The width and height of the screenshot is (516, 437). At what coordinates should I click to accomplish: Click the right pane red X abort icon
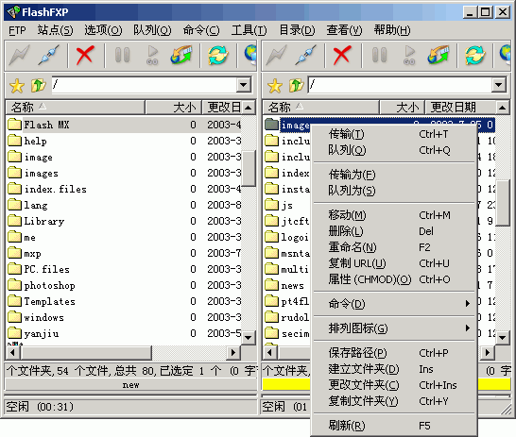click(342, 55)
